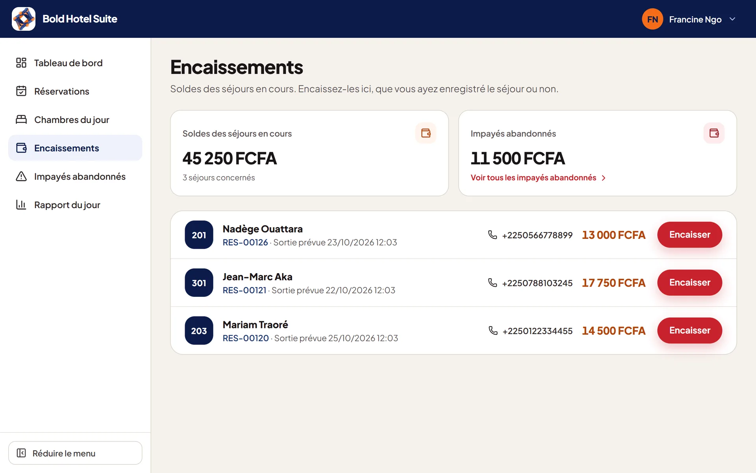Click the Rapport du jour chart icon
The image size is (756, 473).
coord(21,205)
